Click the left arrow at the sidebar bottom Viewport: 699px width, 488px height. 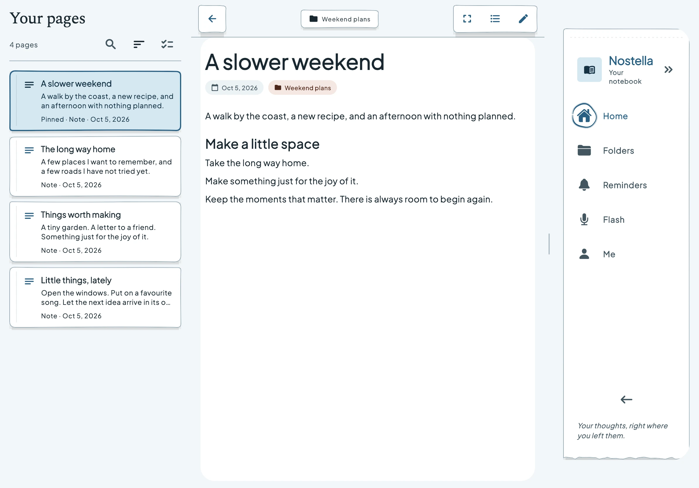point(626,399)
